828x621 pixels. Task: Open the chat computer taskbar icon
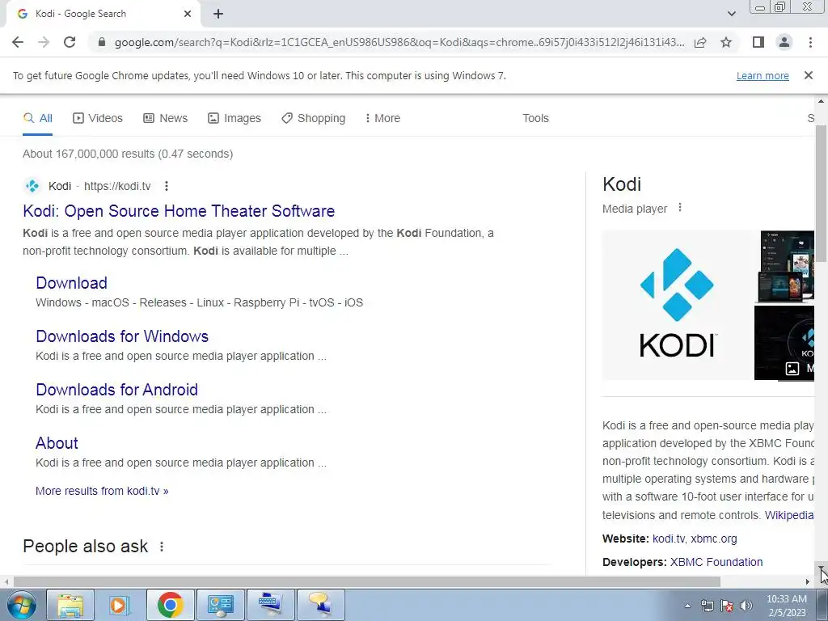pos(320,605)
